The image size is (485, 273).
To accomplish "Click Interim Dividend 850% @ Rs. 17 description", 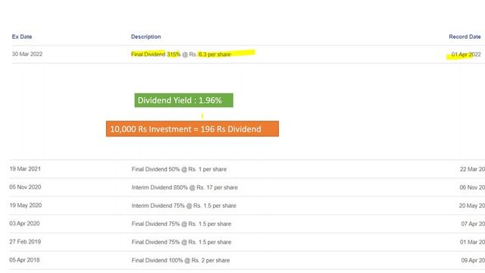I will pyautogui.click(x=185, y=187).
